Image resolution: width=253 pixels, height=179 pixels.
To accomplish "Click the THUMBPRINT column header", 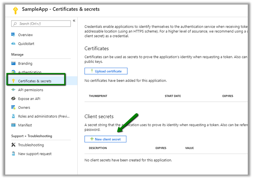I will click(x=99, y=96).
